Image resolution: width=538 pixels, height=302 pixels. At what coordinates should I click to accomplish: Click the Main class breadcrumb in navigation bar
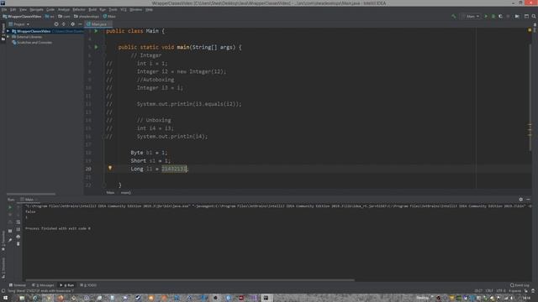(110, 17)
